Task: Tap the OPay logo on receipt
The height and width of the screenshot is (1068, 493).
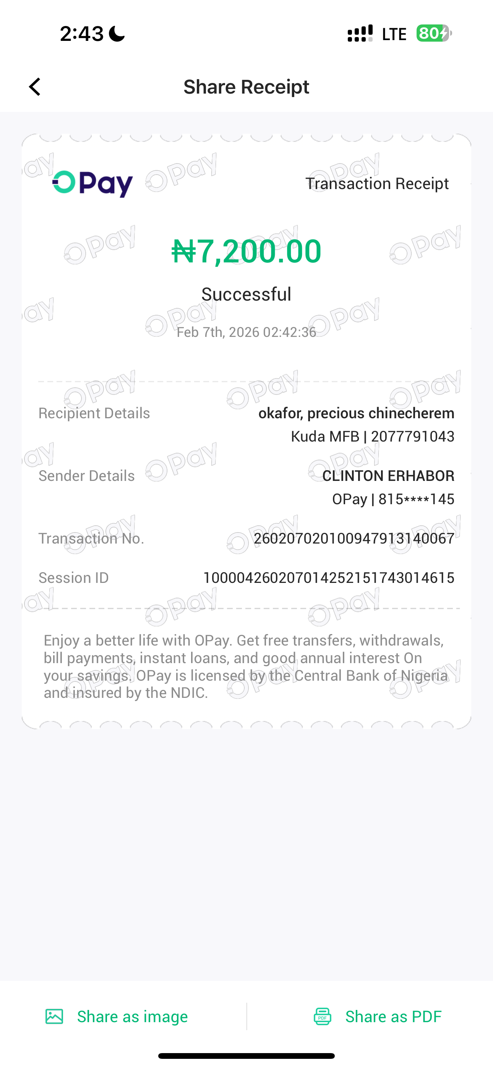Action: 92,183
